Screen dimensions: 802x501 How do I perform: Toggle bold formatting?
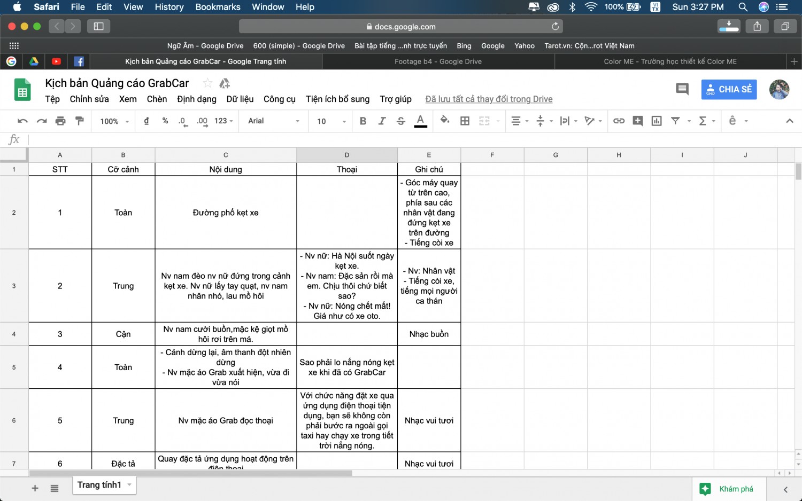(x=363, y=121)
